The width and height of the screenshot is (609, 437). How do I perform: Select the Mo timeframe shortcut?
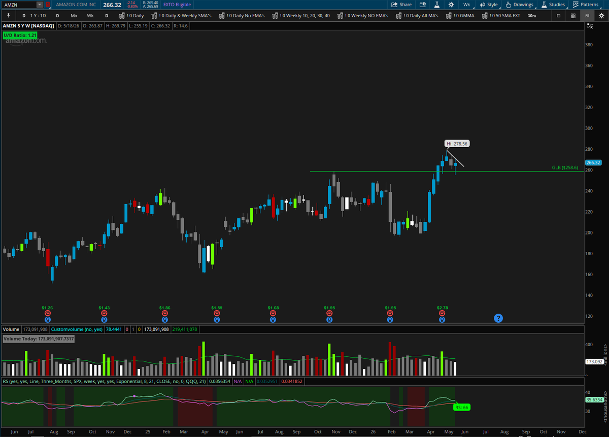[74, 16]
